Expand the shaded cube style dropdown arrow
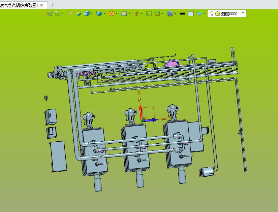The image size is (278, 212). coord(92,14)
